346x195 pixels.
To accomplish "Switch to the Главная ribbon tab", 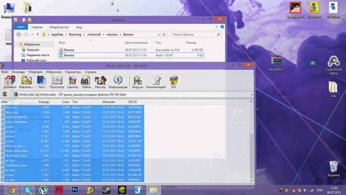I will tap(37, 27).
